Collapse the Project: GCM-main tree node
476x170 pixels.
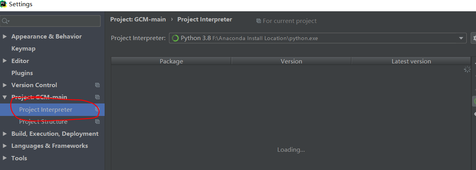click(5, 97)
